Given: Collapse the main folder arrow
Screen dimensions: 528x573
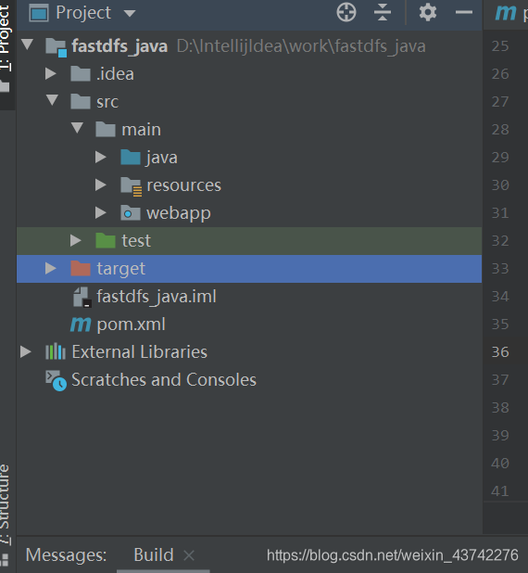Looking at the screenshot, I should coord(77,128).
